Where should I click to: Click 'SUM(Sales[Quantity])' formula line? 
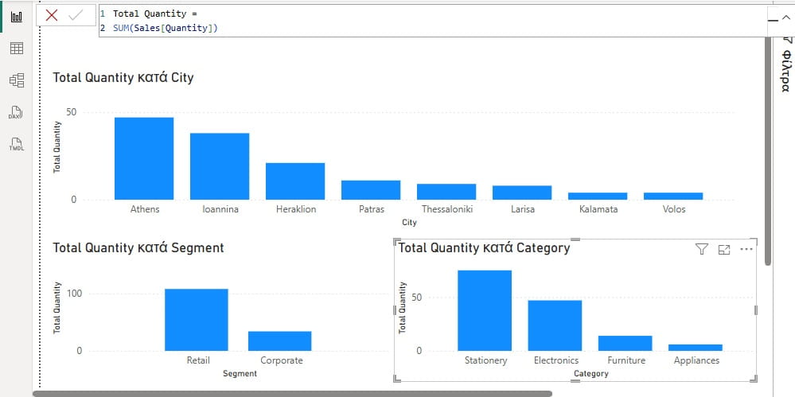pyautogui.click(x=166, y=29)
